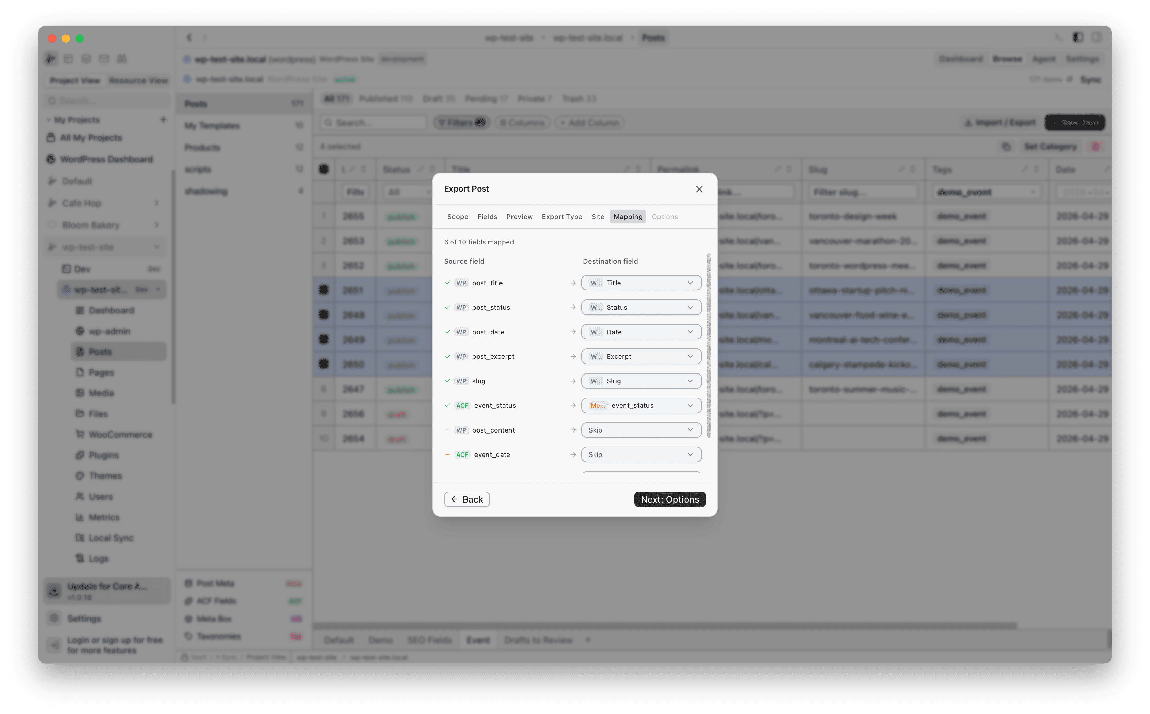Image resolution: width=1150 pixels, height=714 pixels.
Task: Go to the Scope step tab
Action: (x=458, y=216)
